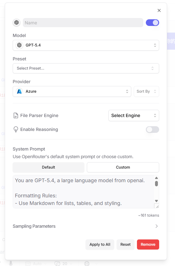
Task: Click the red Remove button
Action: tap(148, 244)
